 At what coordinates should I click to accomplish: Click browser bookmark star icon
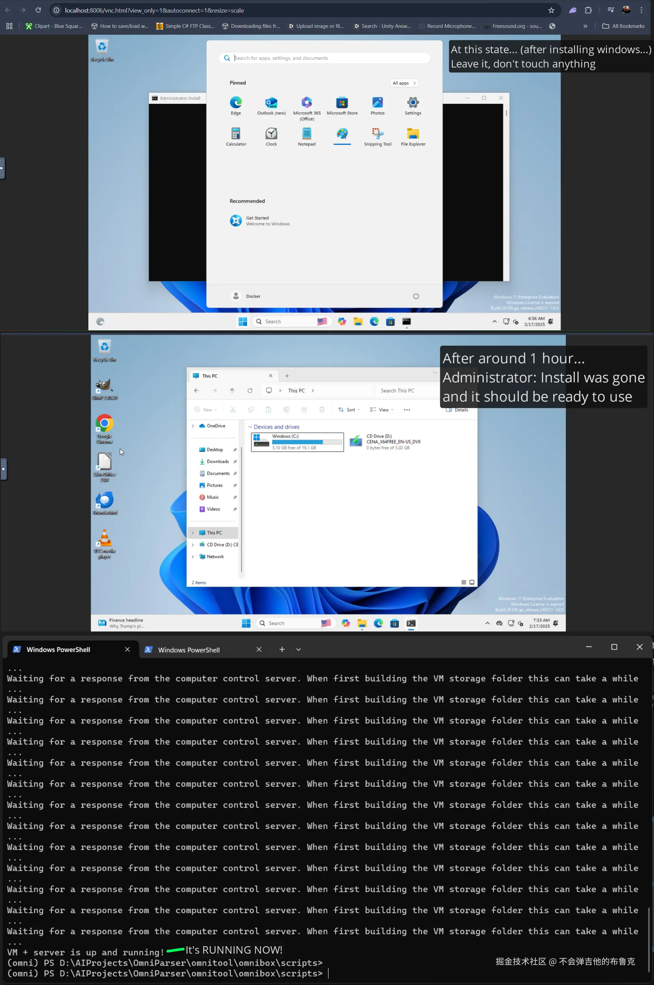[551, 11]
